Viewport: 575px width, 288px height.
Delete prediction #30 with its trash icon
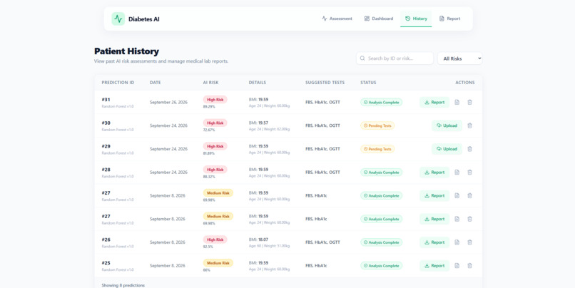point(469,125)
